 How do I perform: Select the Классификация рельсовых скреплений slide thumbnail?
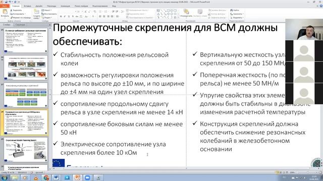point(26,95)
